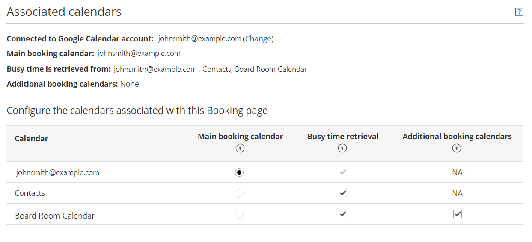Image resolution: width=532 pixels, height=242 pixels.
Task: Click the connected Google account email address
Action: tap(199, 38)
